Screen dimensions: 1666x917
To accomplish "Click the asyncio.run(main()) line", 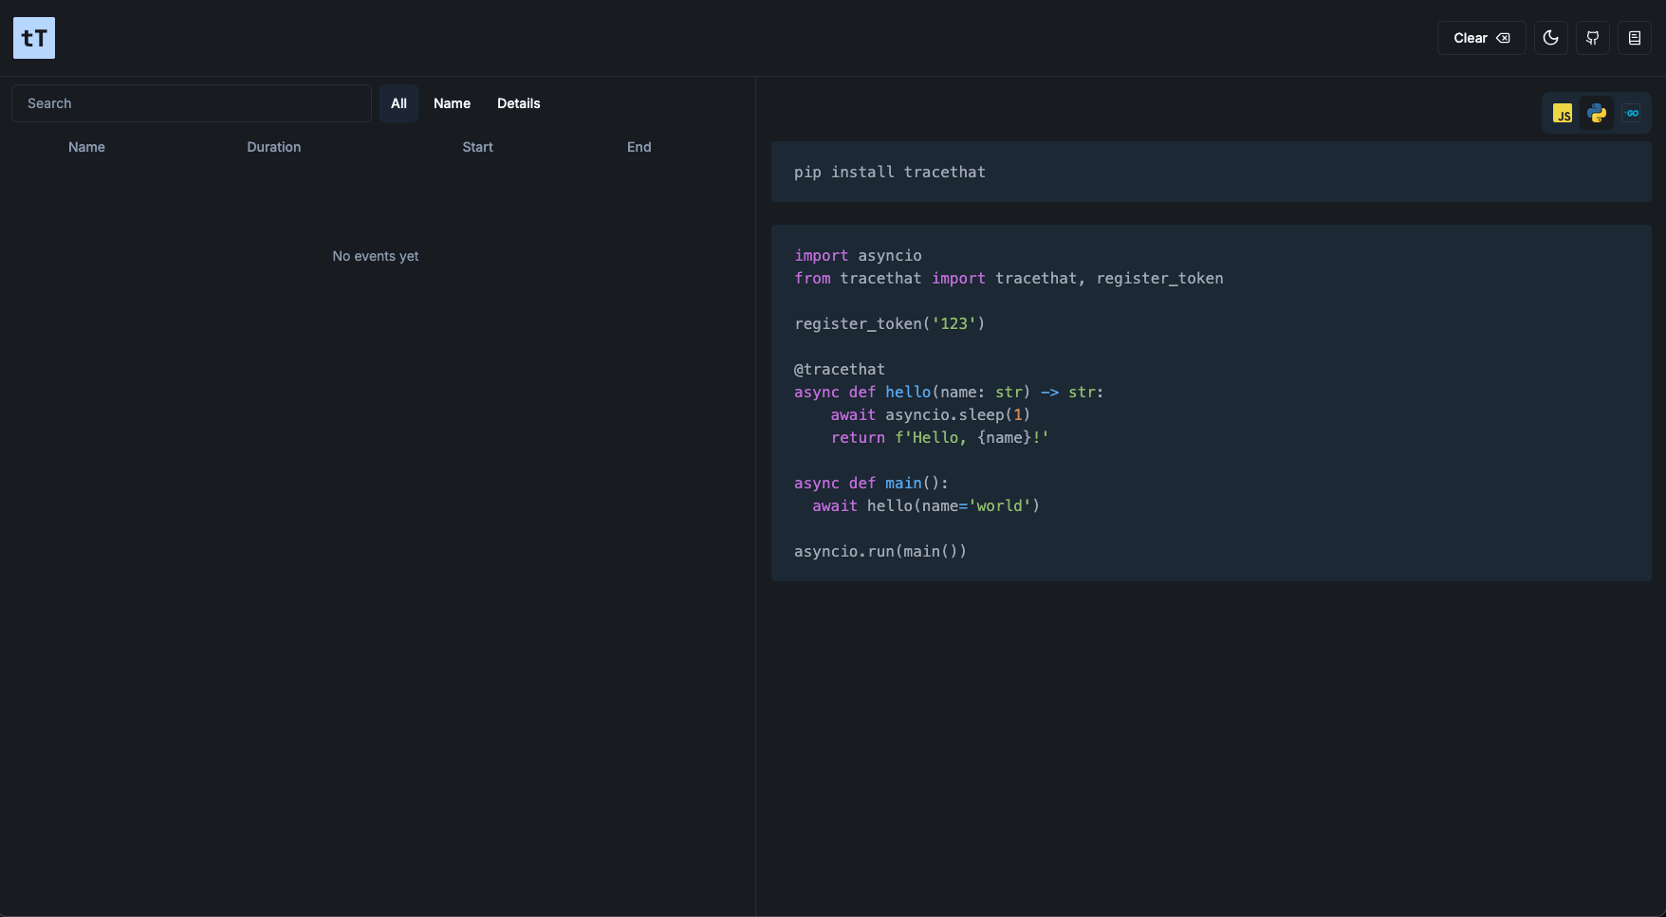I will (x=880, y=551).
